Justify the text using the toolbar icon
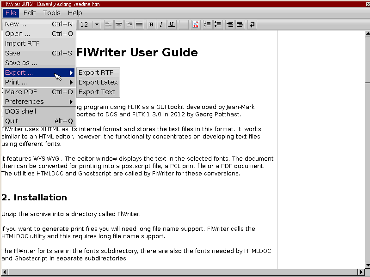This screenshot has height=277, width=370. 139,24
